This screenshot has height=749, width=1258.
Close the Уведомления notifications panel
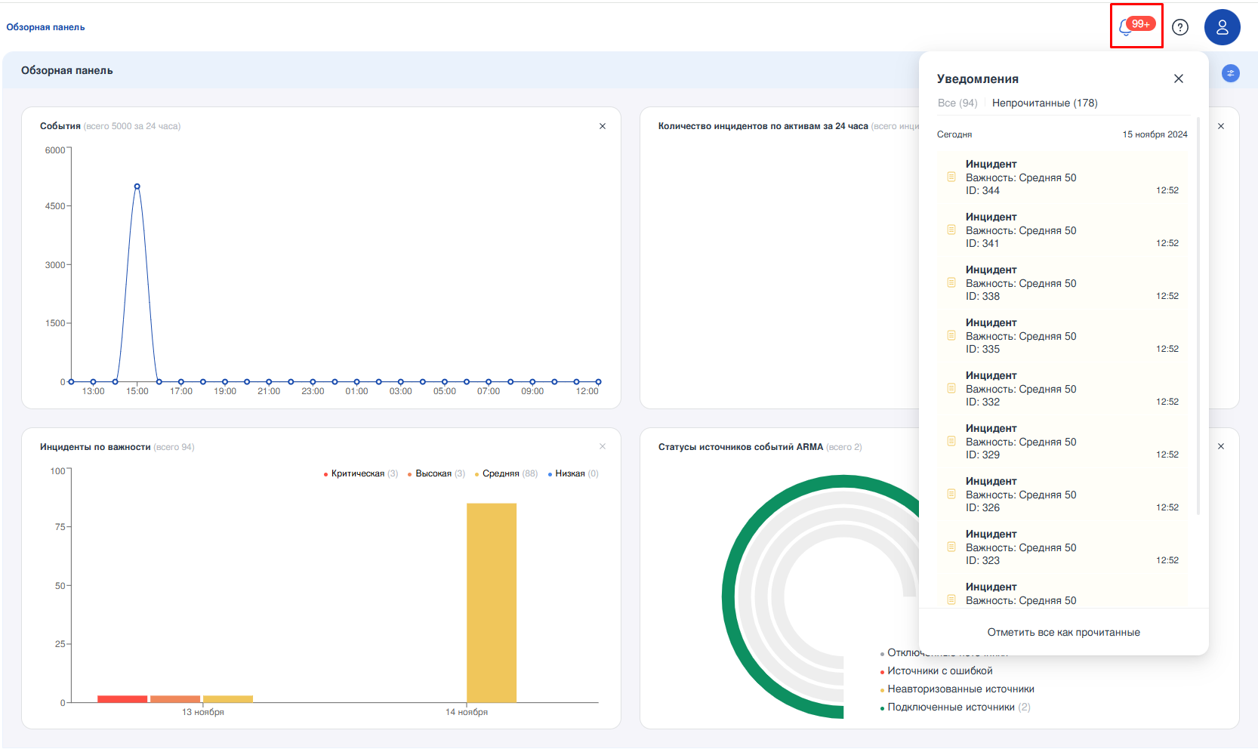(x=1178, y=79)
